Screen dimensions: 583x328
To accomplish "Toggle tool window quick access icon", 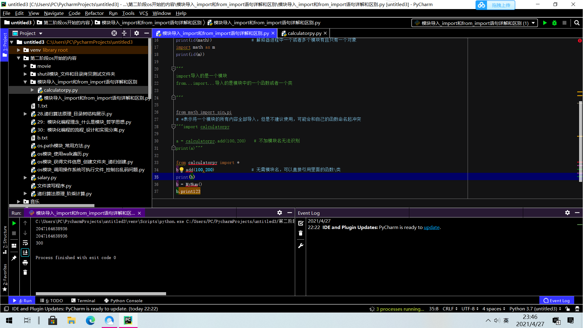I will point(6,309).
